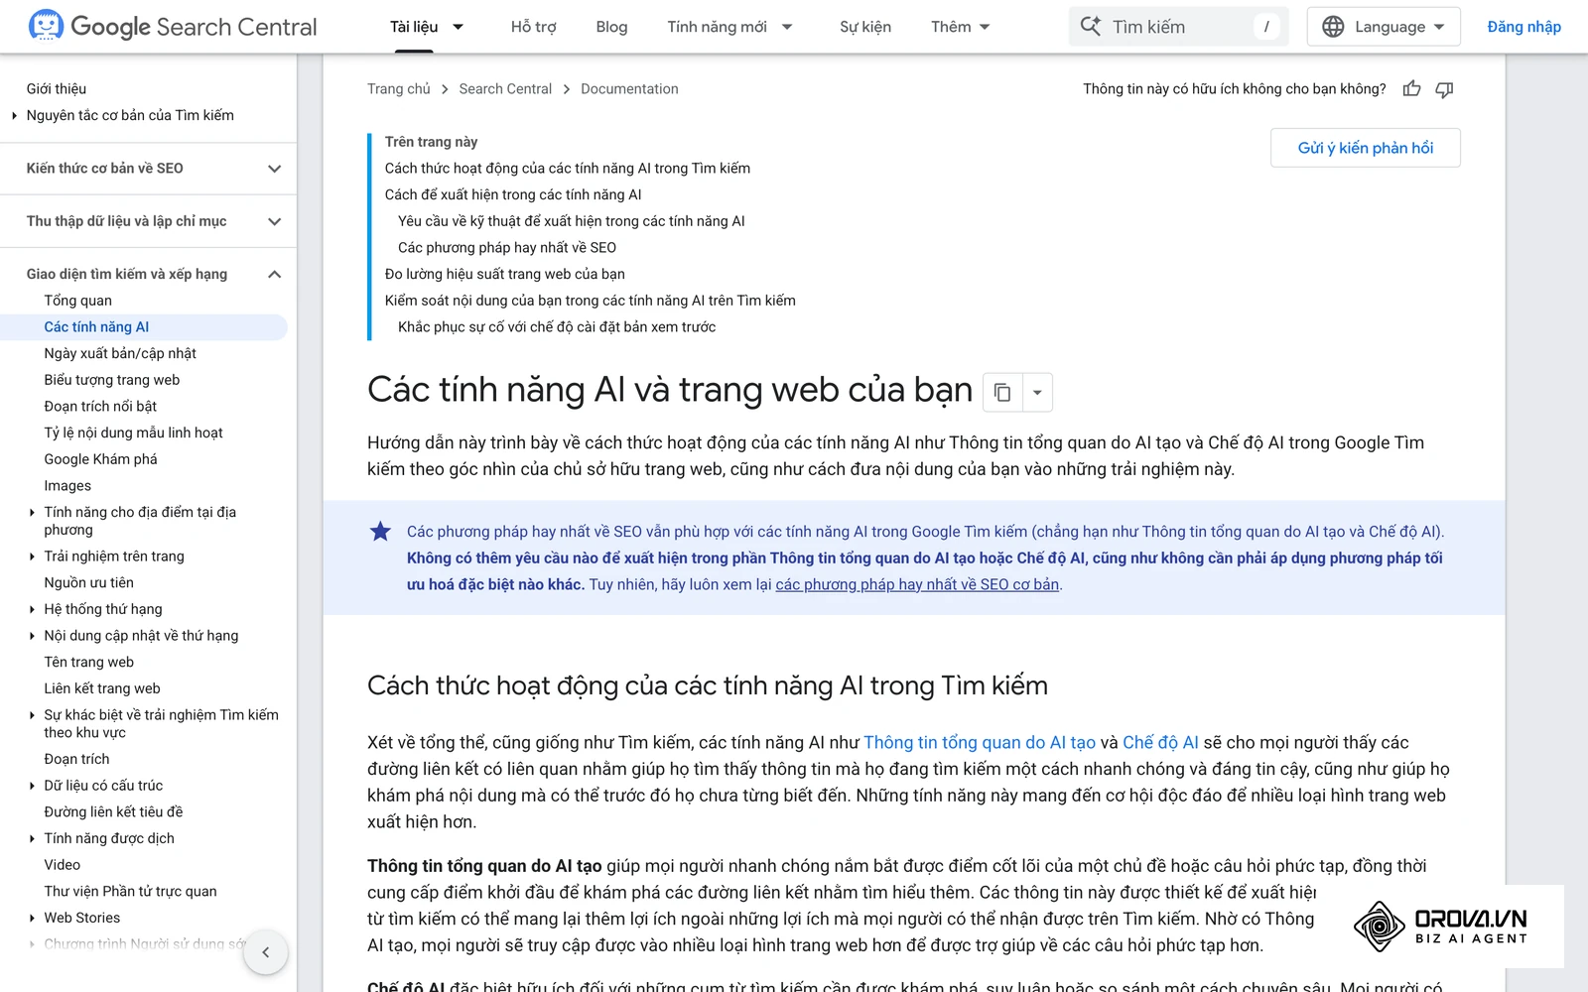The image size is (1588, 992).
Task: Jump to Yêu cầu về kỹ thuật TOC link
Action: click(572, 221)
